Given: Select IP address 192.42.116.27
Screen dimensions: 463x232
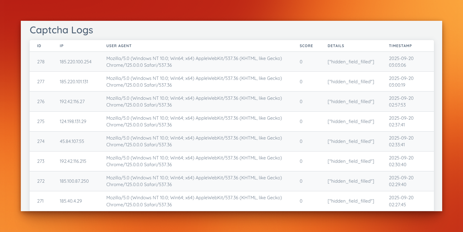Looking at the screenshot, I should [x=72, y=102].
